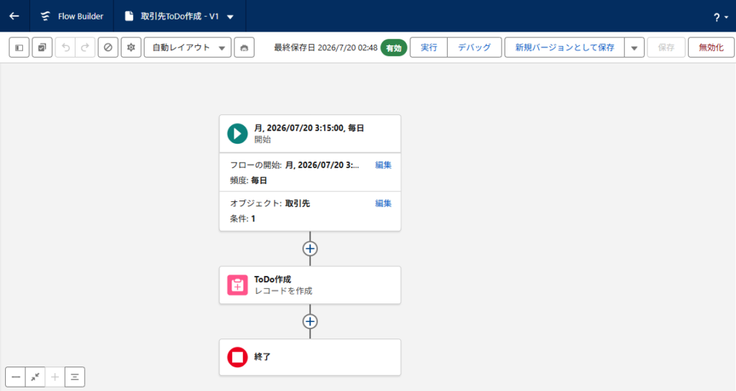Viewport: 736px width, 391px height.
Task: Expand the save options dropdown arrow
Action: click(634, 47)
